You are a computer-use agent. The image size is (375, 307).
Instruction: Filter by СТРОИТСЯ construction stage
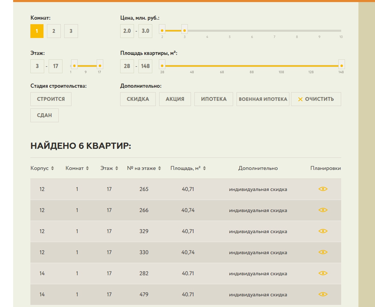point(51,99)
